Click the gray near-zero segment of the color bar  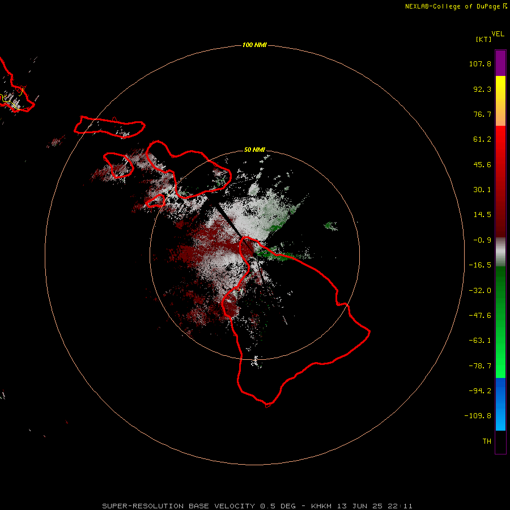click(x=500, y=252)
